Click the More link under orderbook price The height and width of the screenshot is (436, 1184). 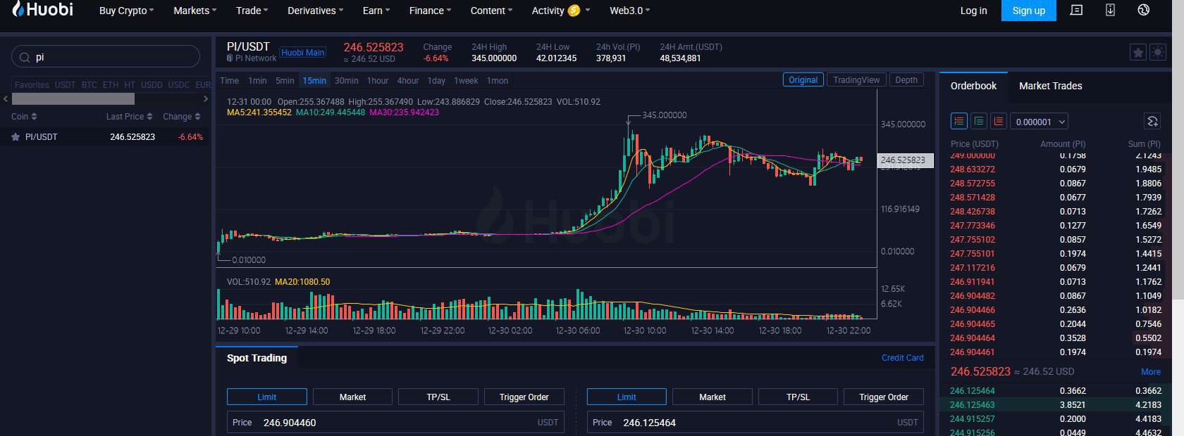1150,372
